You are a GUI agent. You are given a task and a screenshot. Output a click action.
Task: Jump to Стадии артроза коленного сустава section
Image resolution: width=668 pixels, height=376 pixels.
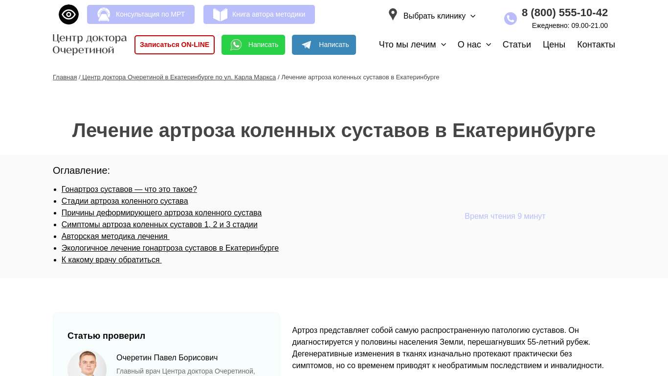point(125,201)
